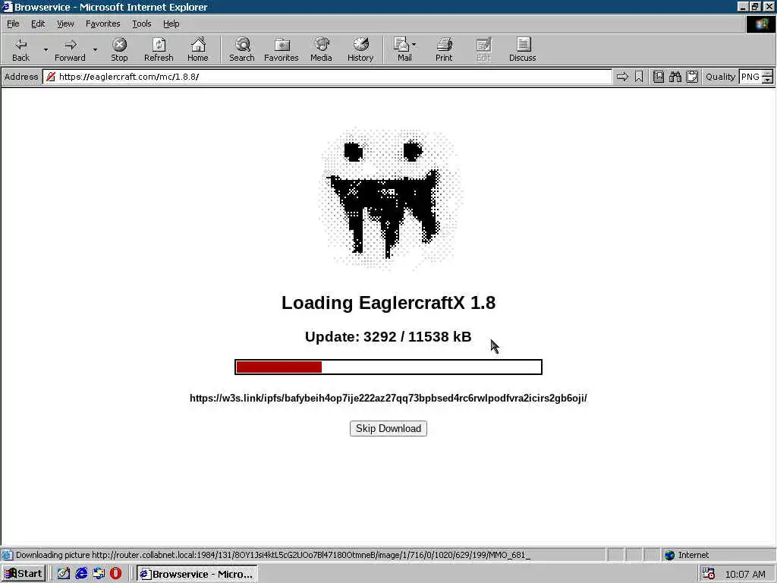Open the Edit menu

coord(38,24)
